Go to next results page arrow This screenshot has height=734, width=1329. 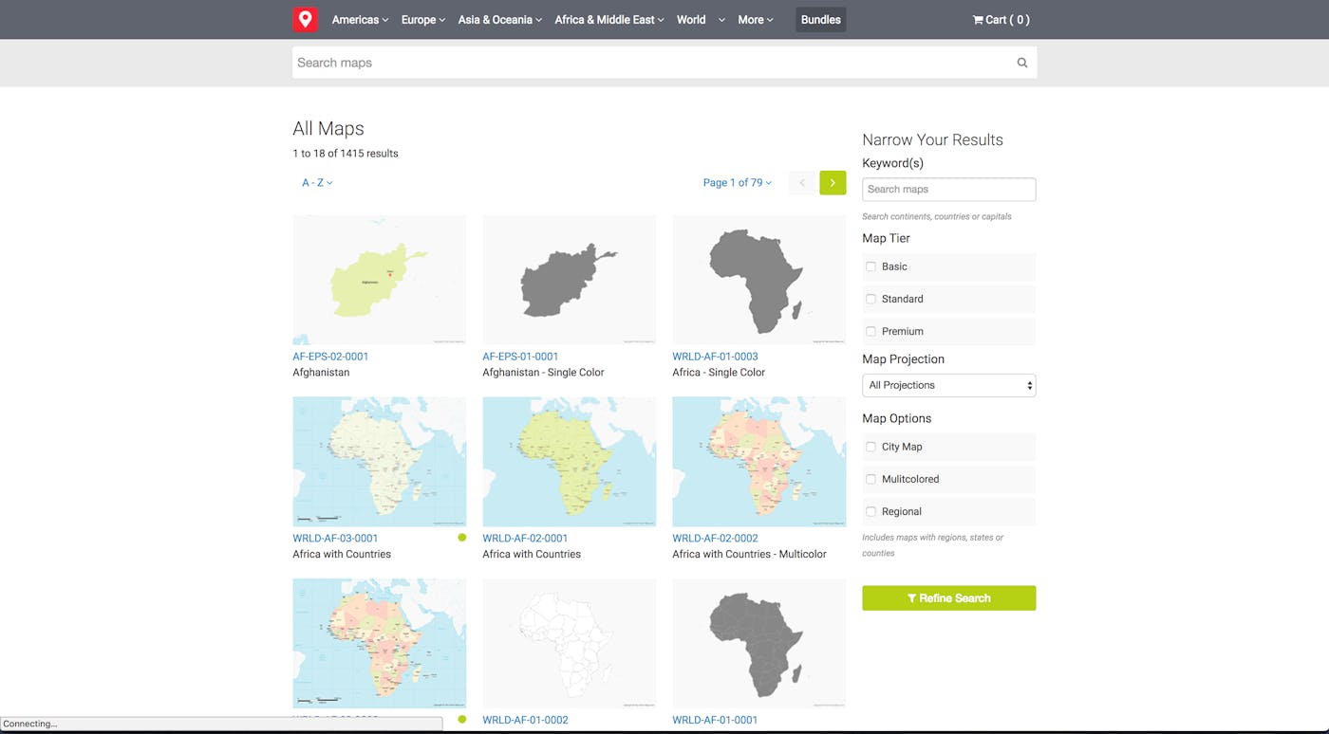pyautogui.click(x=833, y=183)
